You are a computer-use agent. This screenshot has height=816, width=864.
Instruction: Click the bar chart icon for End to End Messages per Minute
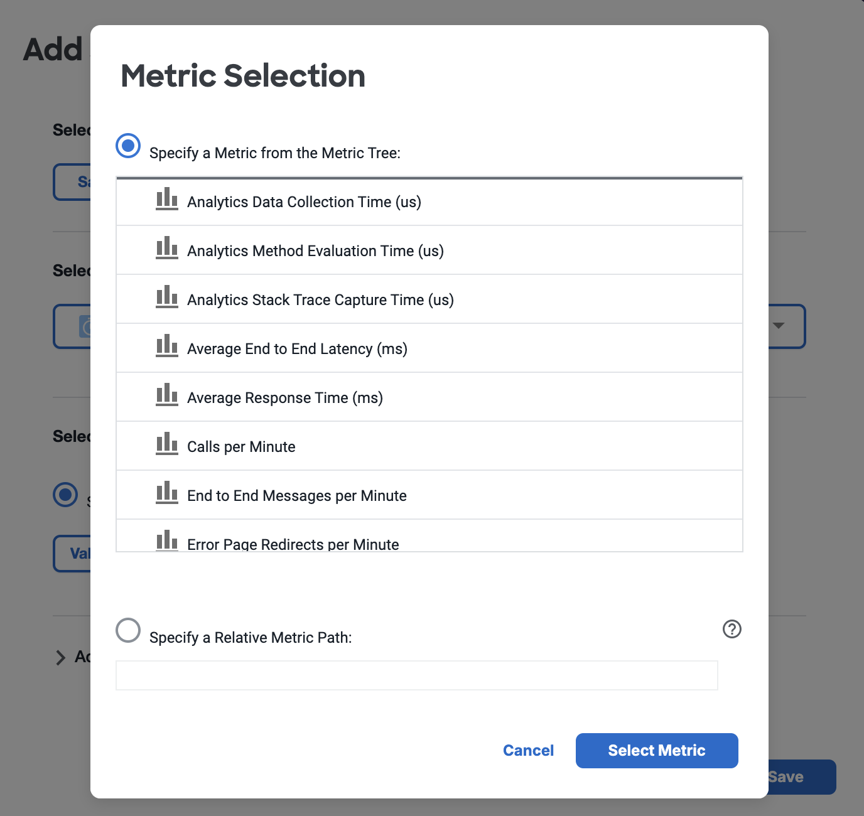167,493
